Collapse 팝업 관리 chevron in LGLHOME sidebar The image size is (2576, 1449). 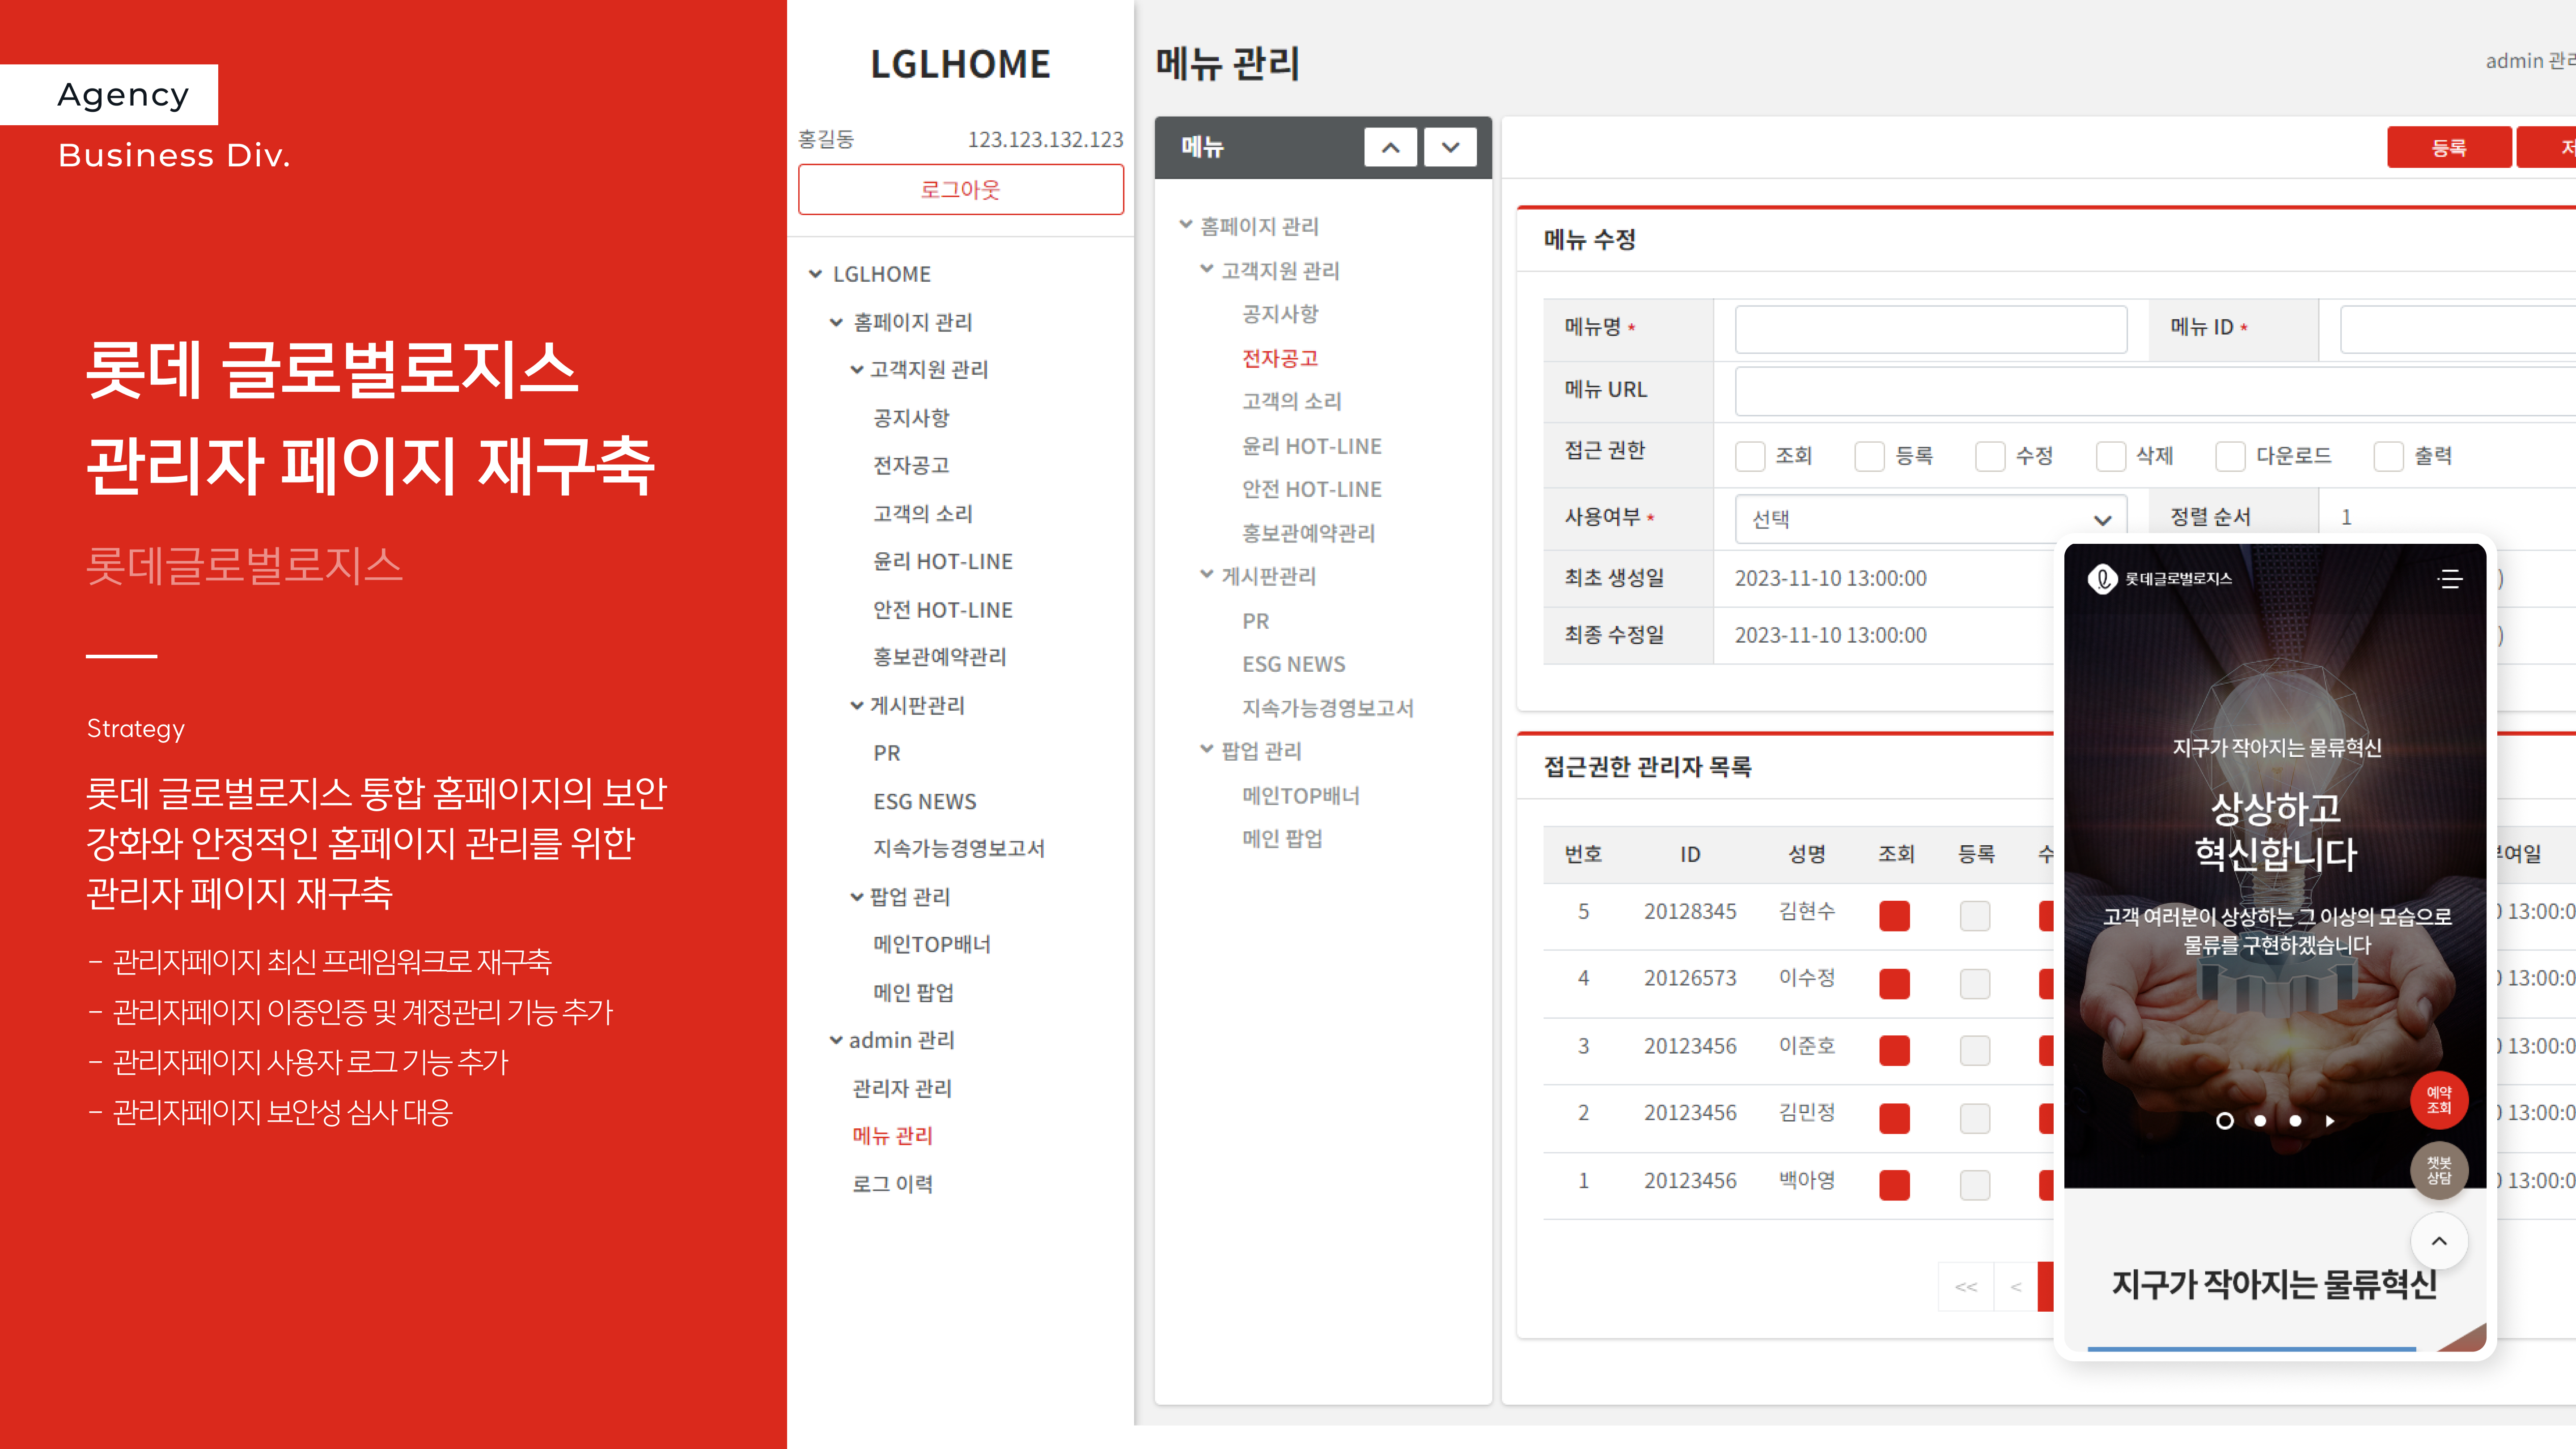click(857, 897)
